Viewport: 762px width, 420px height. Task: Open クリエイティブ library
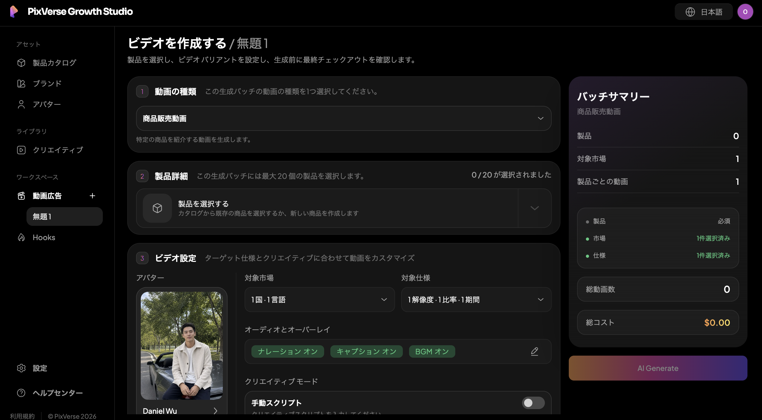(58, 150)
